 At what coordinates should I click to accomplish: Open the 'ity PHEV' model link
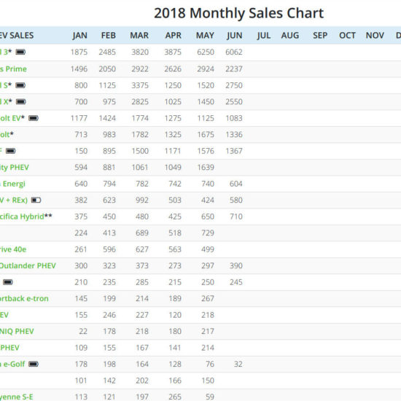click(x=15, y=168)
